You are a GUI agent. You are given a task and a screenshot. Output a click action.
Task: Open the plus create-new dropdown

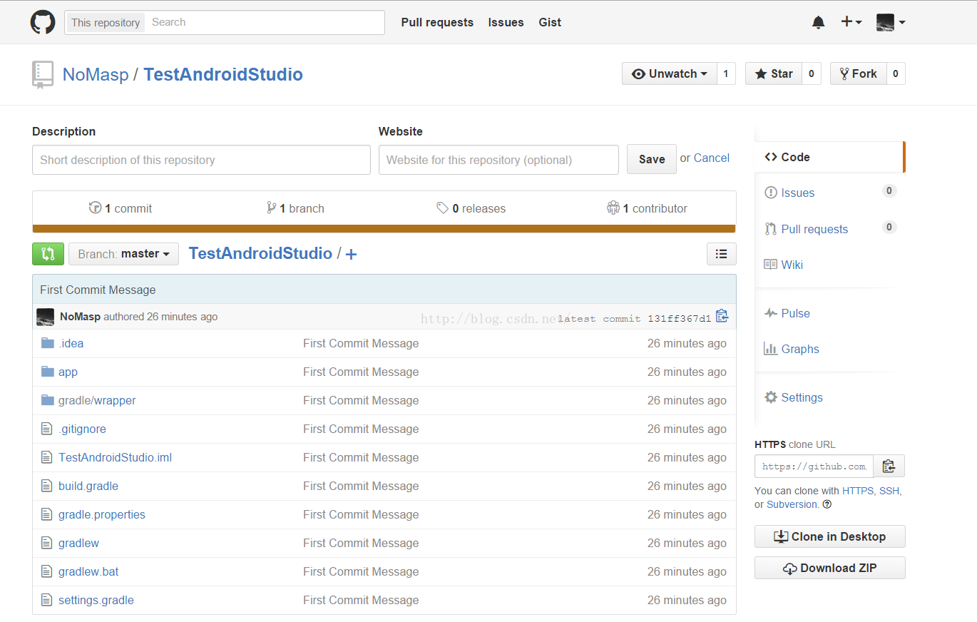(x=851, y=22)
